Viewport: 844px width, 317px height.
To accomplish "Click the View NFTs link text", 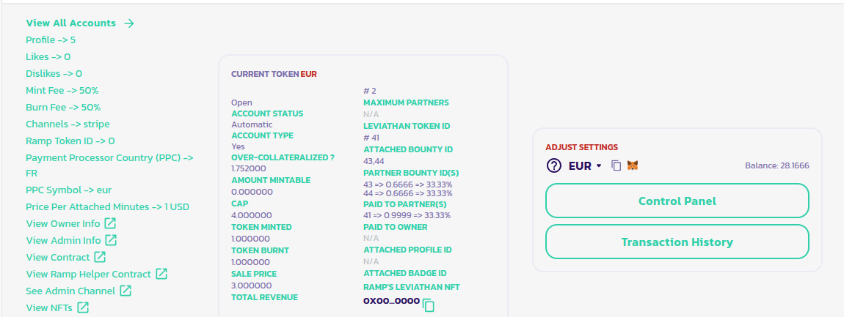I will [49, 307].
